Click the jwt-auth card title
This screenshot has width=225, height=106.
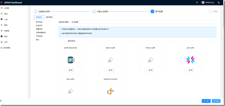point(190,48)
